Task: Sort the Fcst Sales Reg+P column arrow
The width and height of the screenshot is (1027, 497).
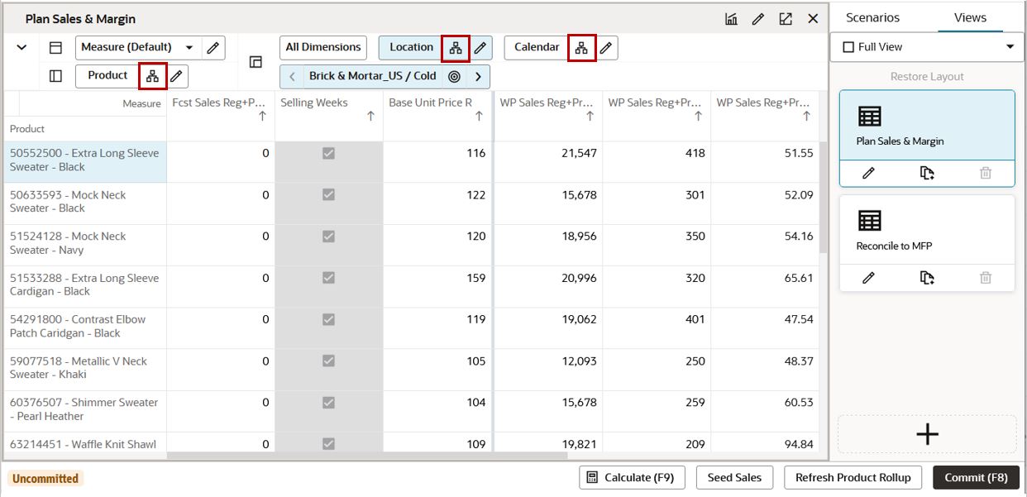Action: (x=262, y=117)
